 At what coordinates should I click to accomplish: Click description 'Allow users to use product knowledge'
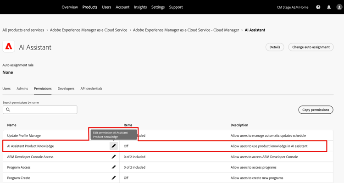pyautogui.click(x=269, y=146)
